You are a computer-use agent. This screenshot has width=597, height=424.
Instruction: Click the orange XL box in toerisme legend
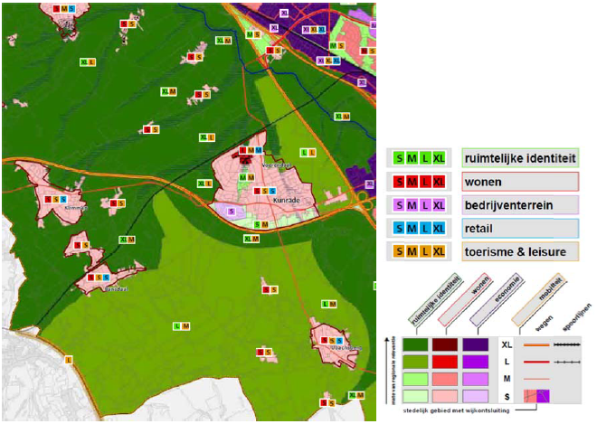click(439, 250)
